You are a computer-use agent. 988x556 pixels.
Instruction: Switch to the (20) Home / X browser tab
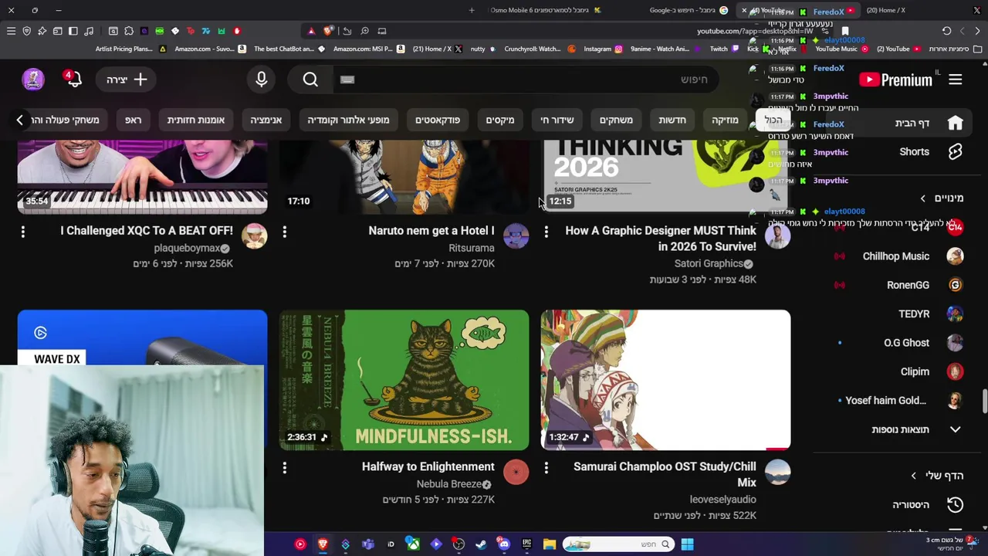coord(886,10)
